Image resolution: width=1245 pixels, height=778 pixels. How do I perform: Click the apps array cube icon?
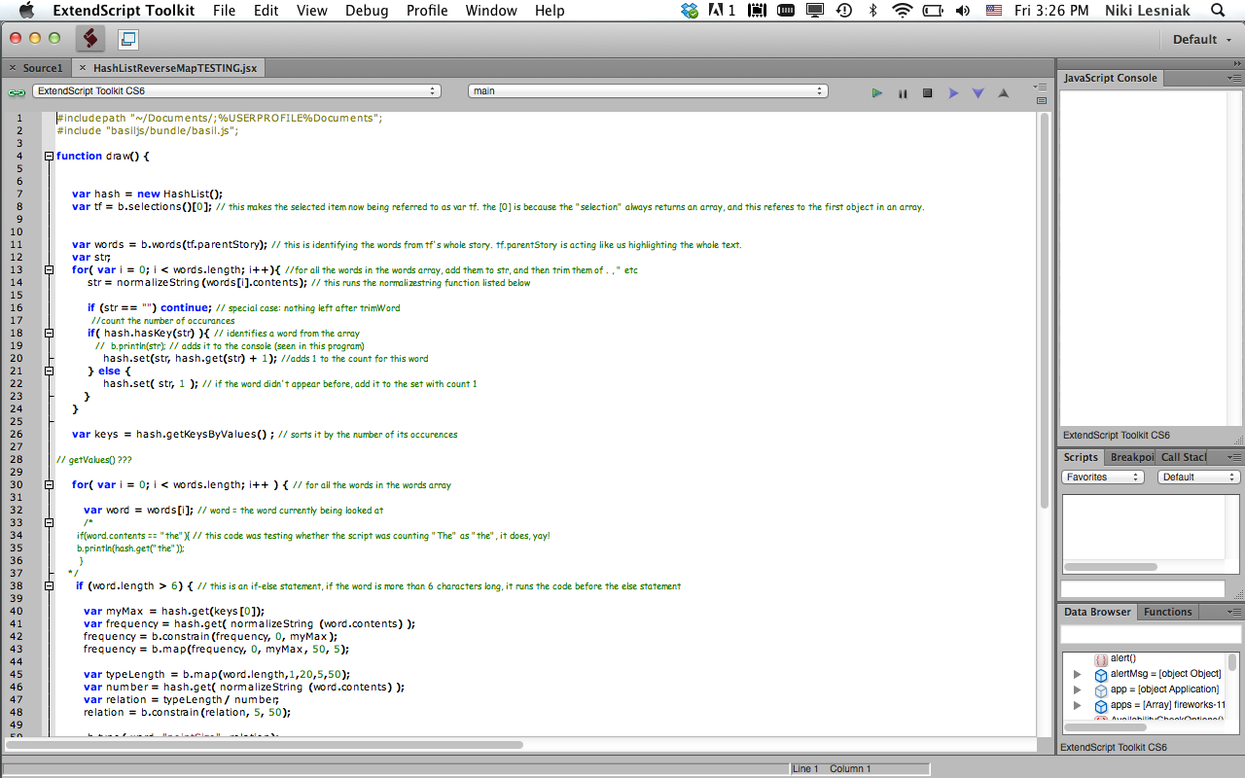coord(1101,706)
